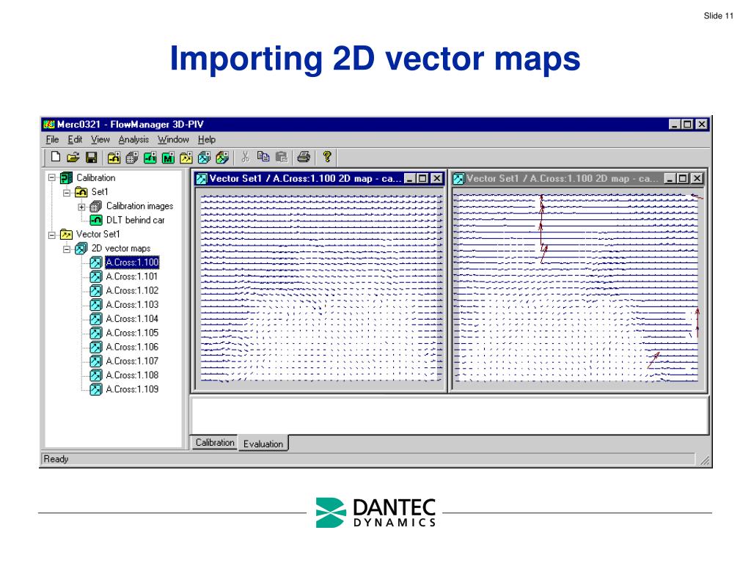The width and height of the screenshot is (751, 563).
Task: Click the FlowManager app icon in title bar
Action: click(x=49, y=125)
